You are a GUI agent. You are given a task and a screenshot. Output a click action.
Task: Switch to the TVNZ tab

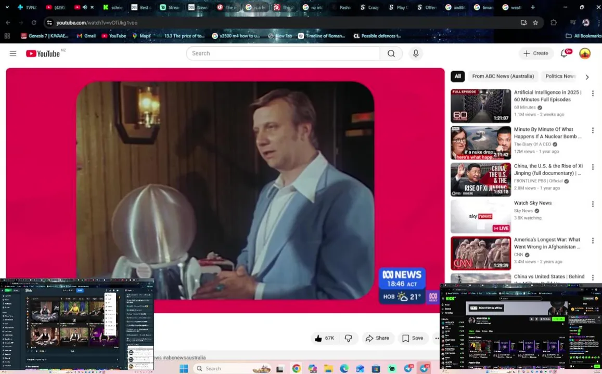click(x=27, y=7)
